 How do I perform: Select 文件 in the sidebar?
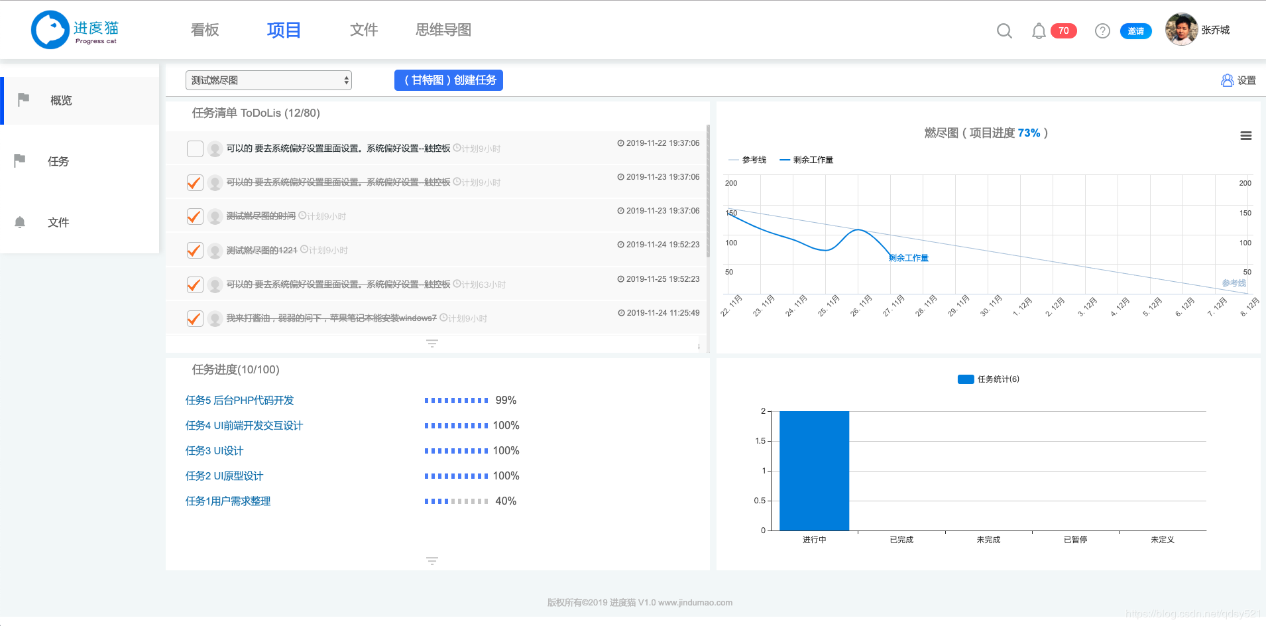(x=80, y=222)
